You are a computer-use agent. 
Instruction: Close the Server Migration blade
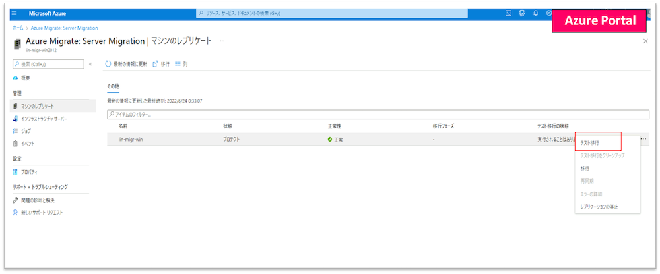pyautogui.click(x=645, y=41)
